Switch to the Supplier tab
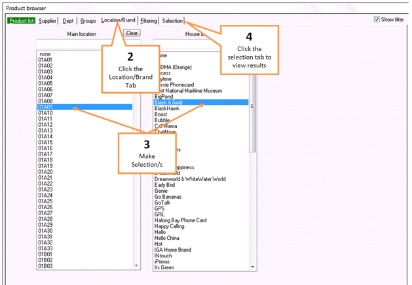 47,21
